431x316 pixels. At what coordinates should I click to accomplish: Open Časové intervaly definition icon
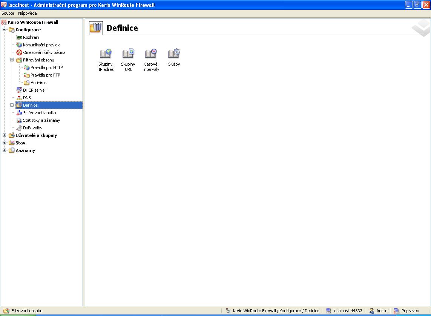pyautogui.click(x=151, y=54)
